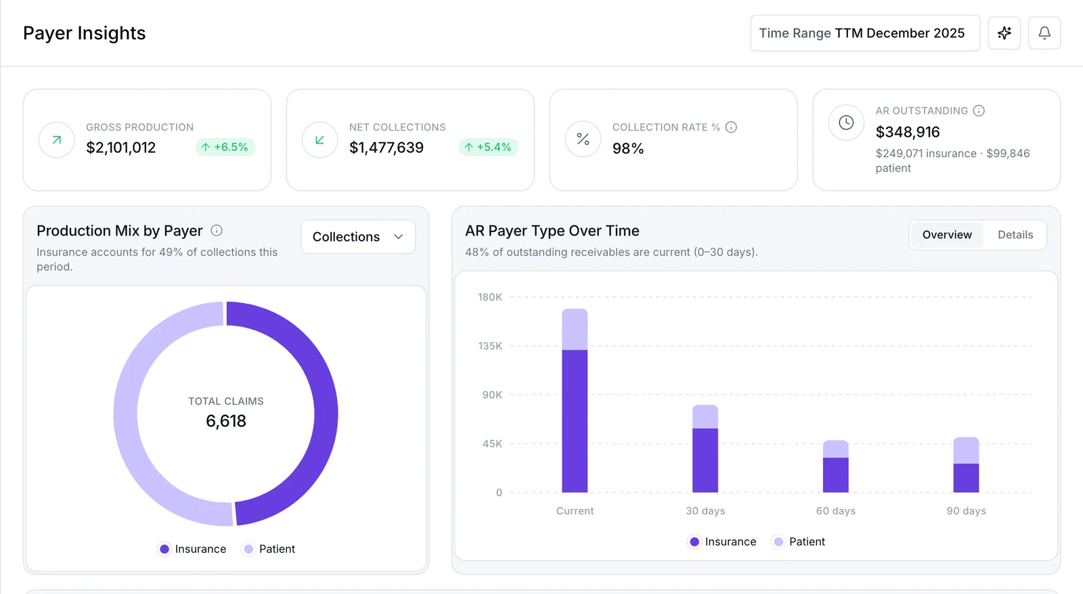Toggle Patient legend in AR bar chart

coord(799,542)
